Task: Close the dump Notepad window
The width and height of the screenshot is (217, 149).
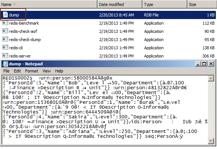Action: [x=211, y=64]
